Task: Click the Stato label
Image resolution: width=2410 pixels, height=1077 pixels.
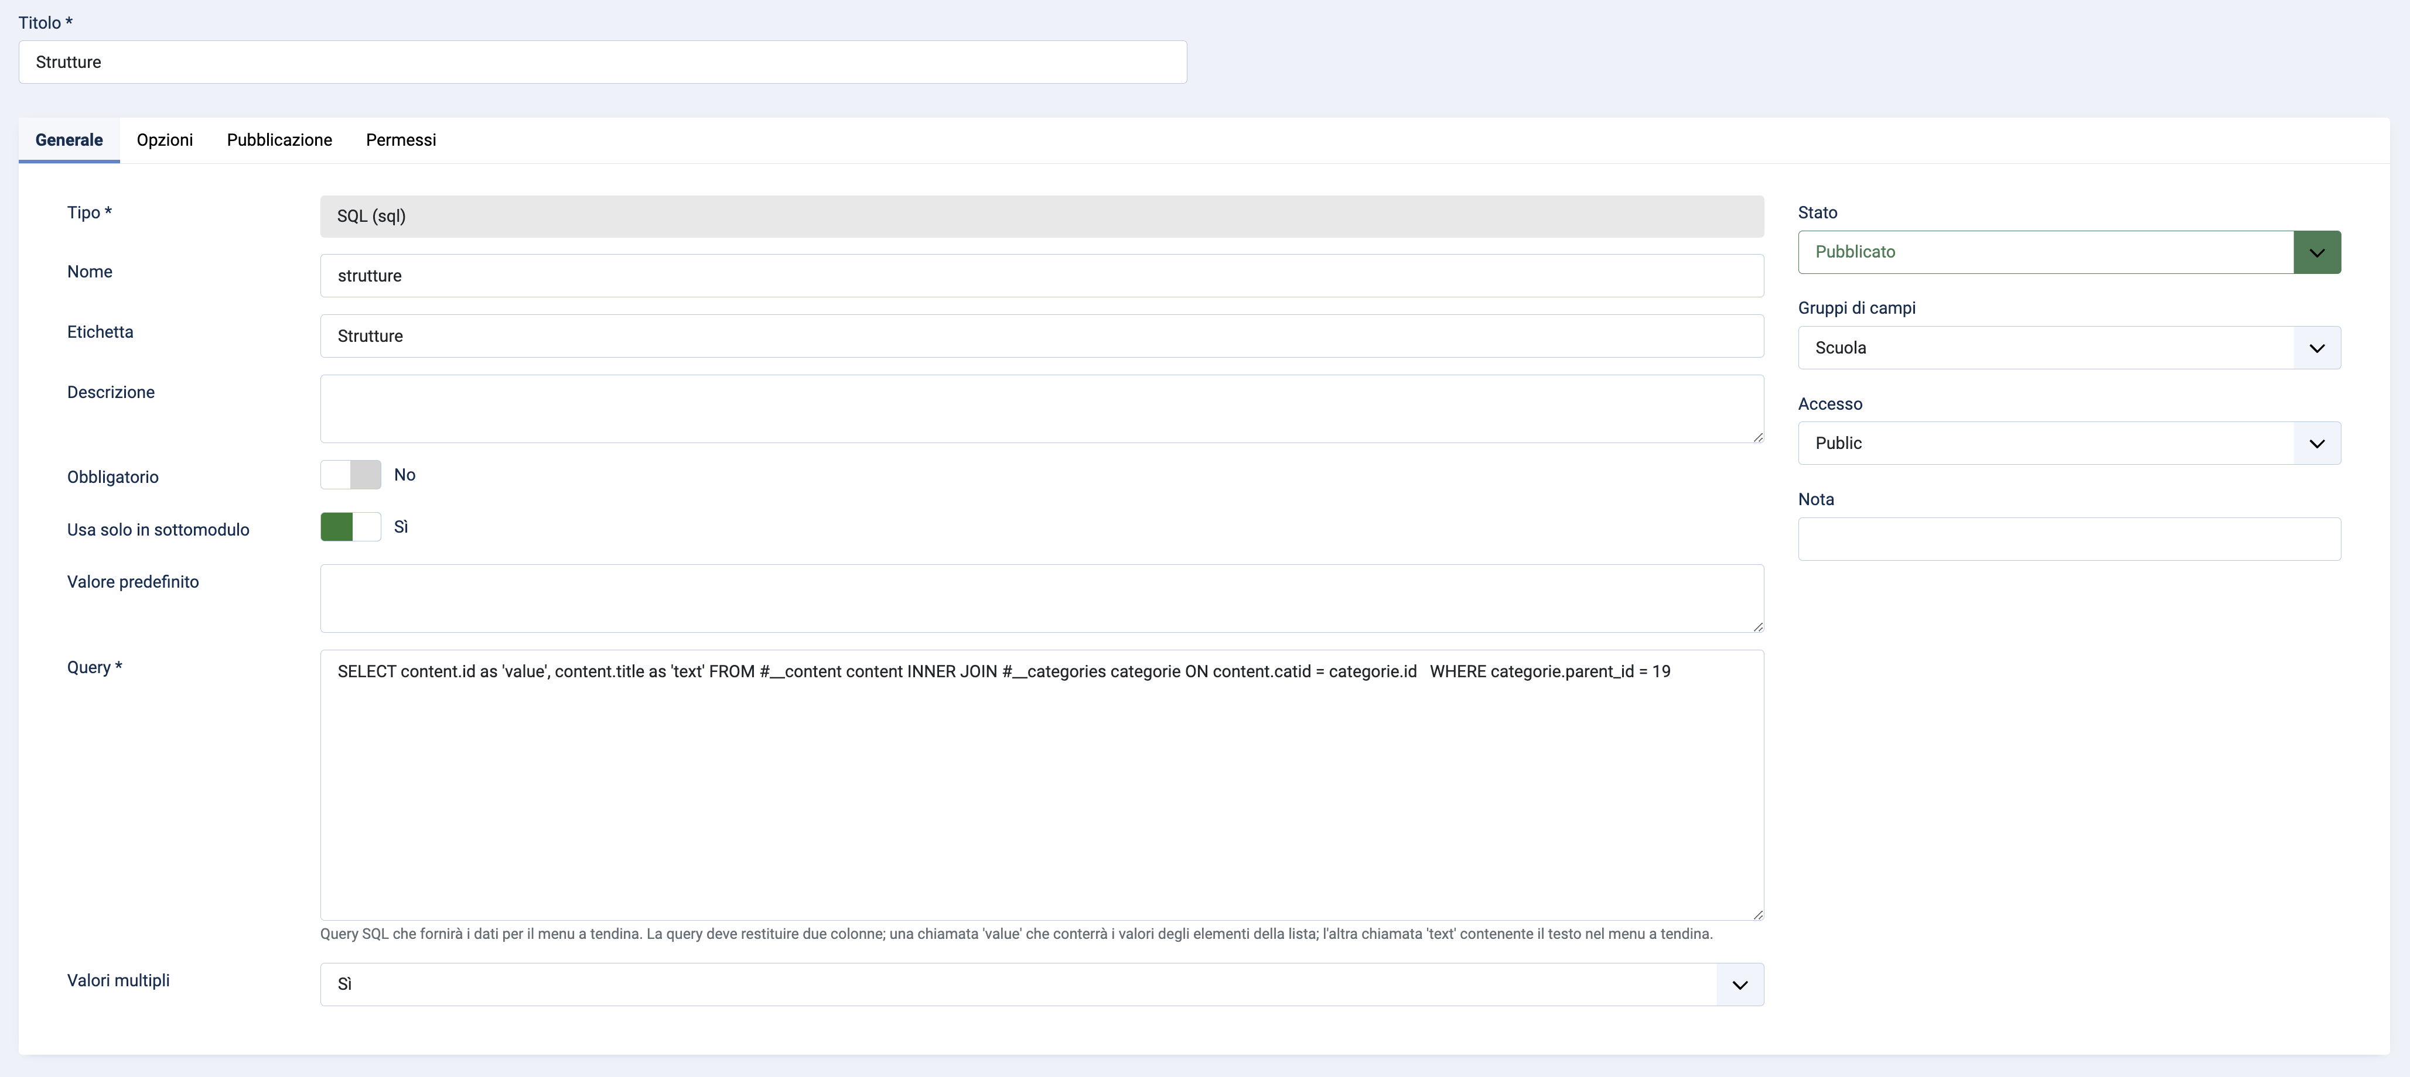Action: pyautogui.click(x=1817, y=212)
